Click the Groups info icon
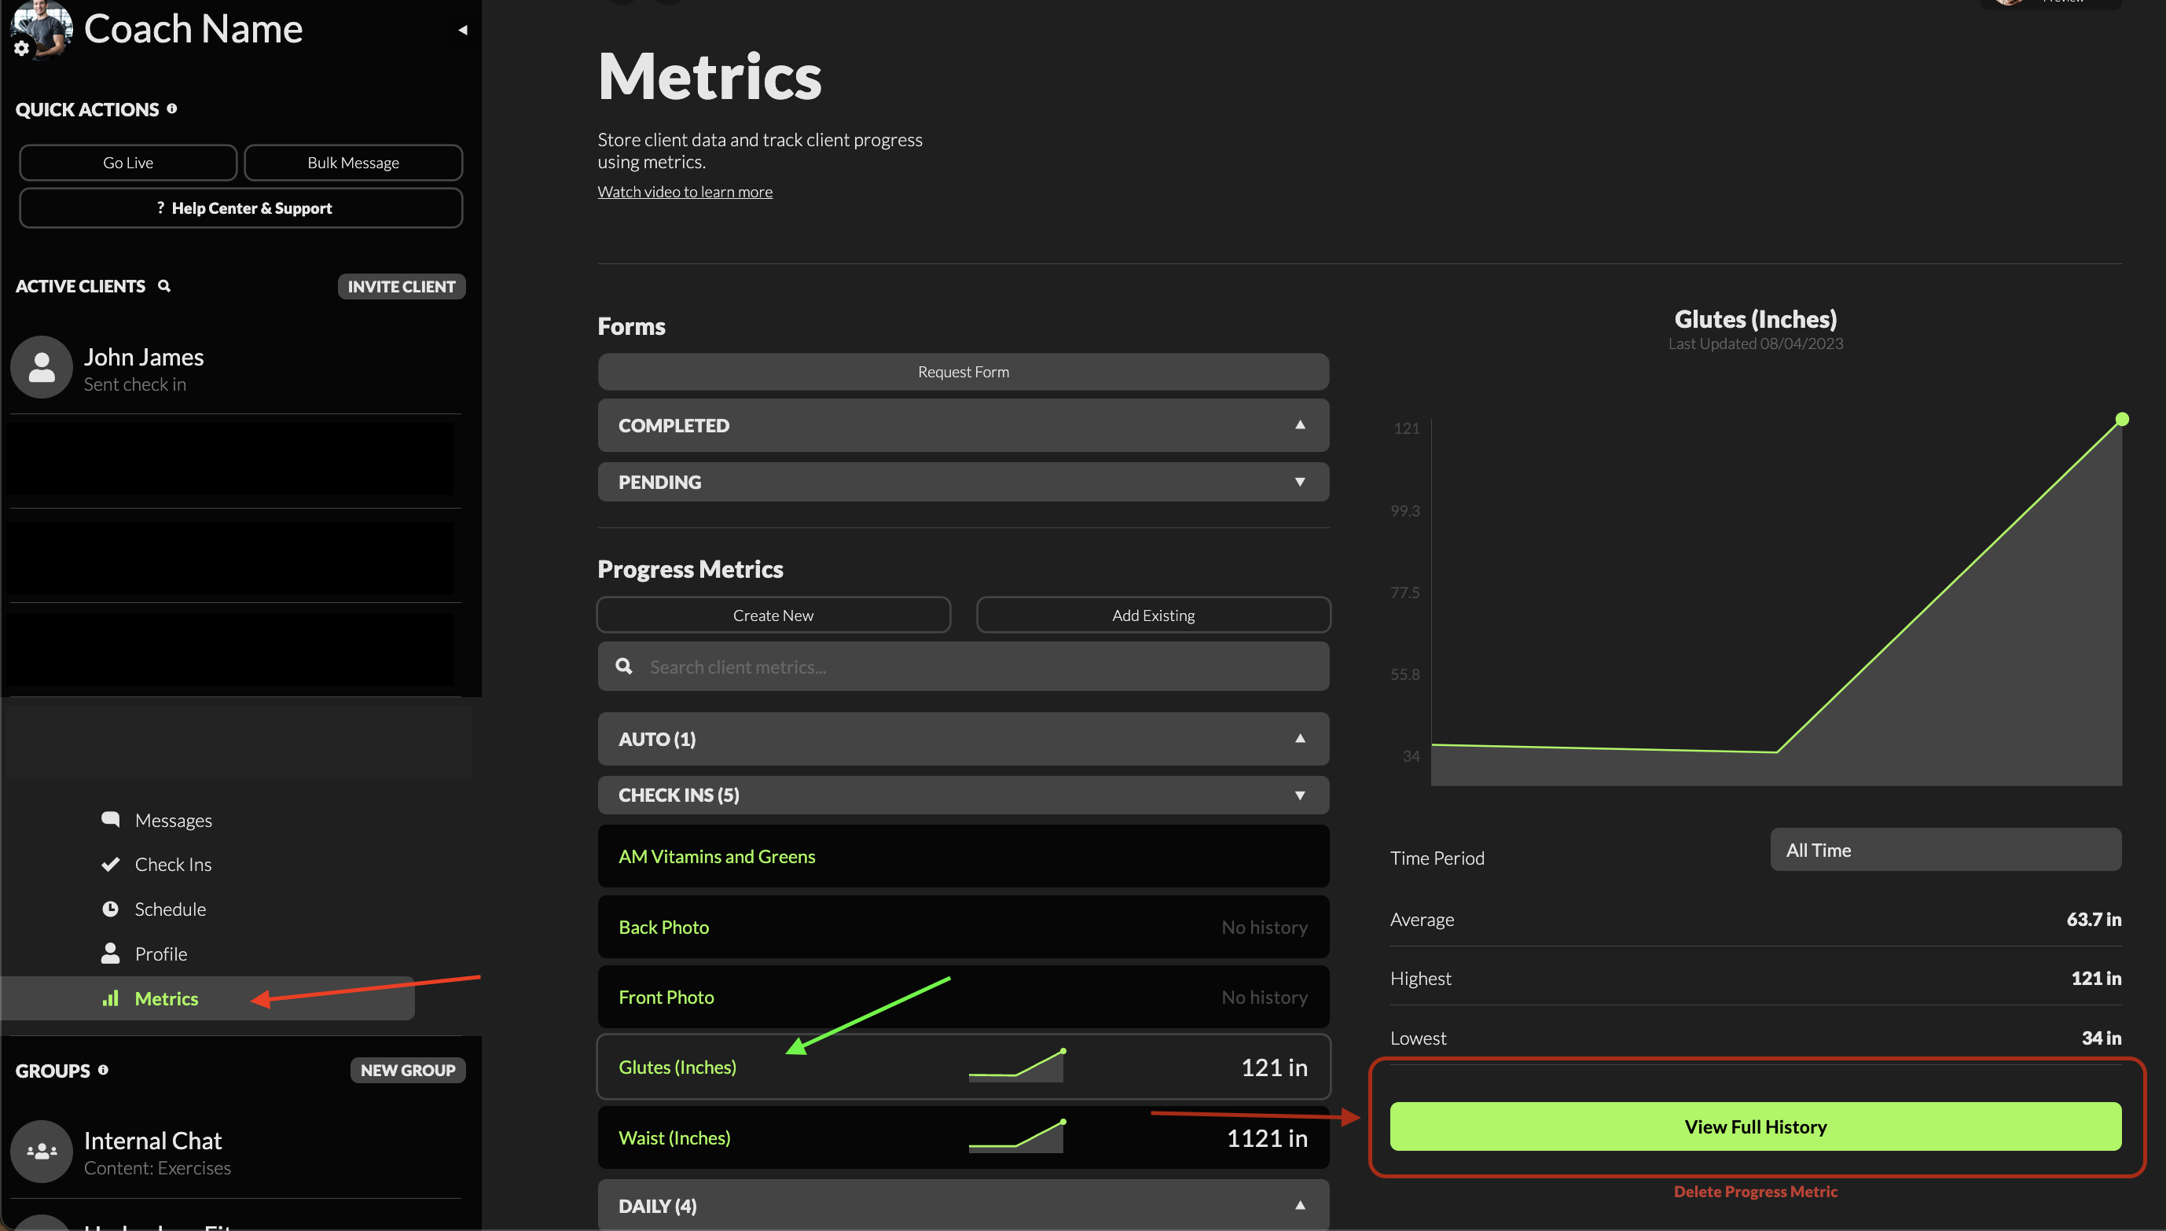Image resolution: width=2166 pixels, height=1231 pixels. coord(103,1070)
